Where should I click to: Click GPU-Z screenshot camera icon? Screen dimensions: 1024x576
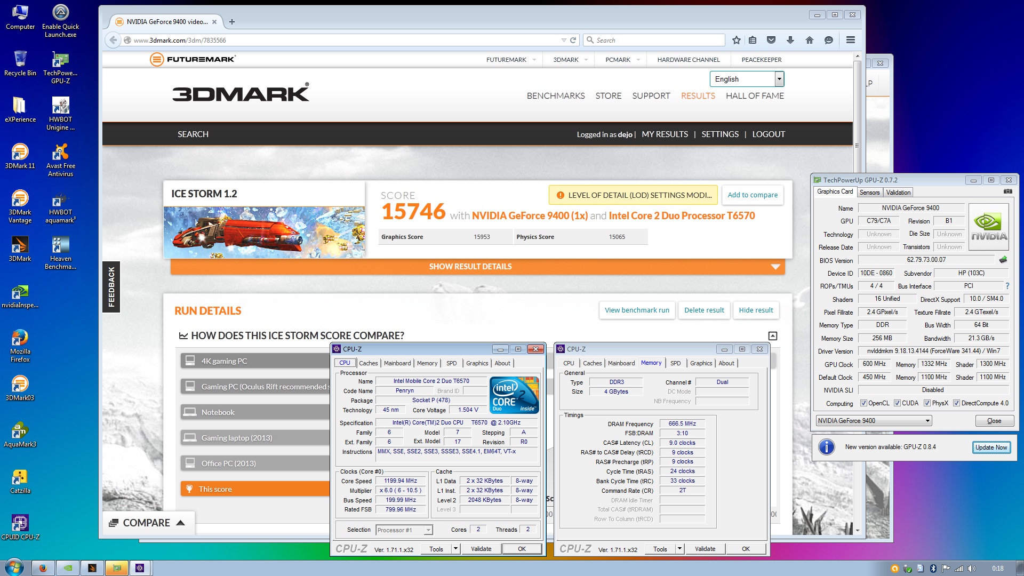1007,191
